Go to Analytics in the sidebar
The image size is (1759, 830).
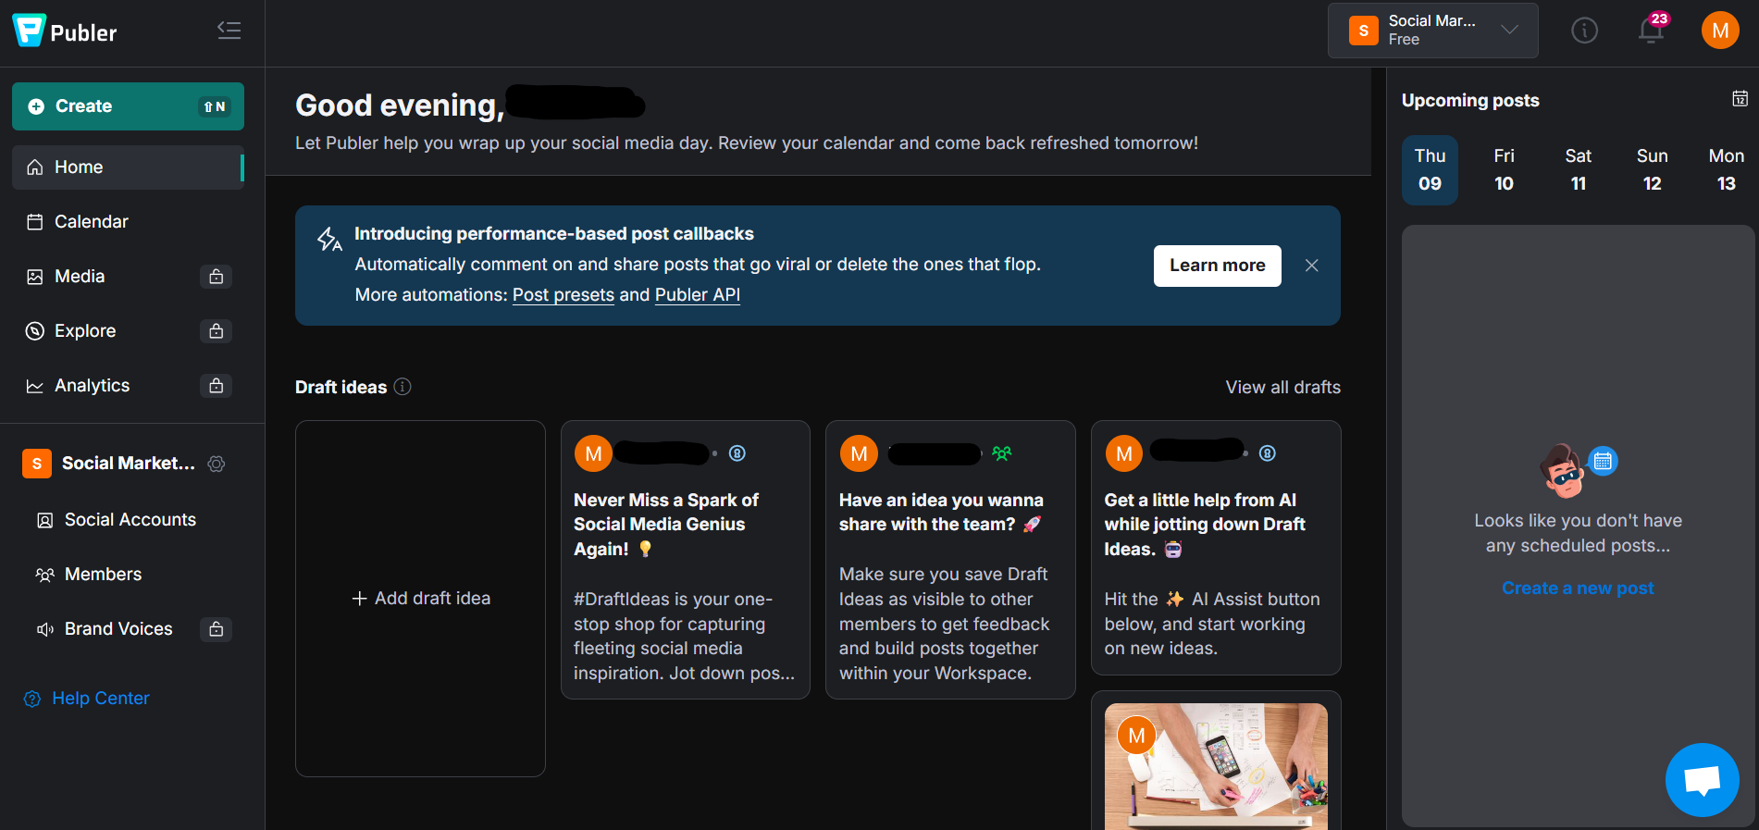click(x=92, y=385)
